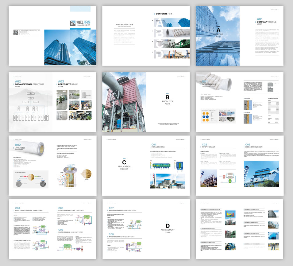Click the C03 section heading
The height and width of the screenshot is (266, 293).
(x=248, y=144)
